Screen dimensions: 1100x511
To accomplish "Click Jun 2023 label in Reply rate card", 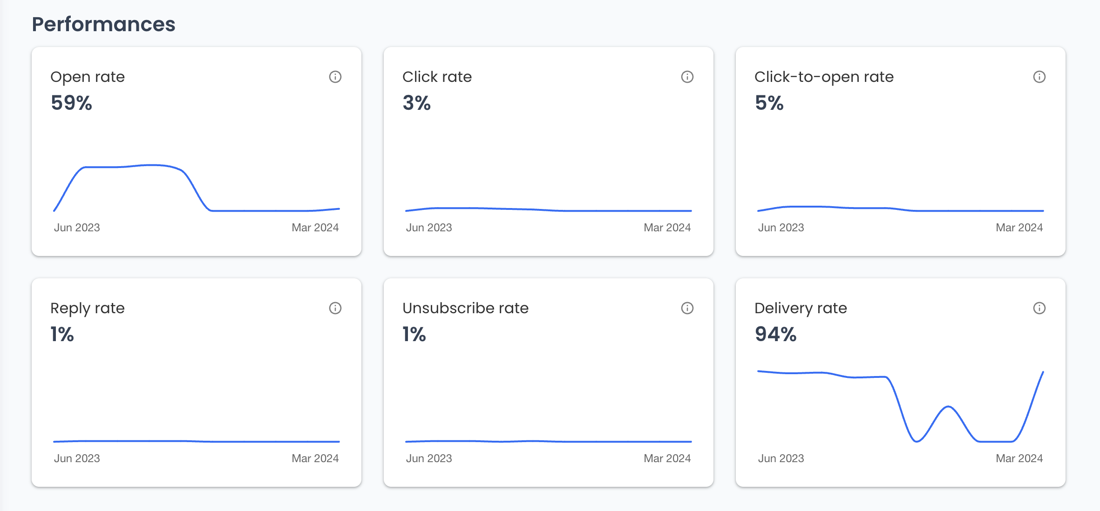I will click(x=77, y=458).
